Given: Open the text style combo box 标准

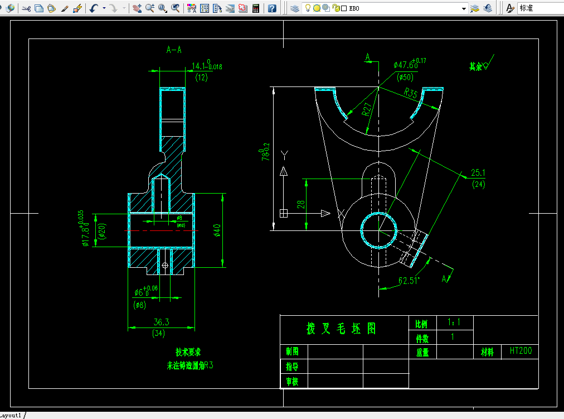Looking at the screenshot, I should (541, 8).
